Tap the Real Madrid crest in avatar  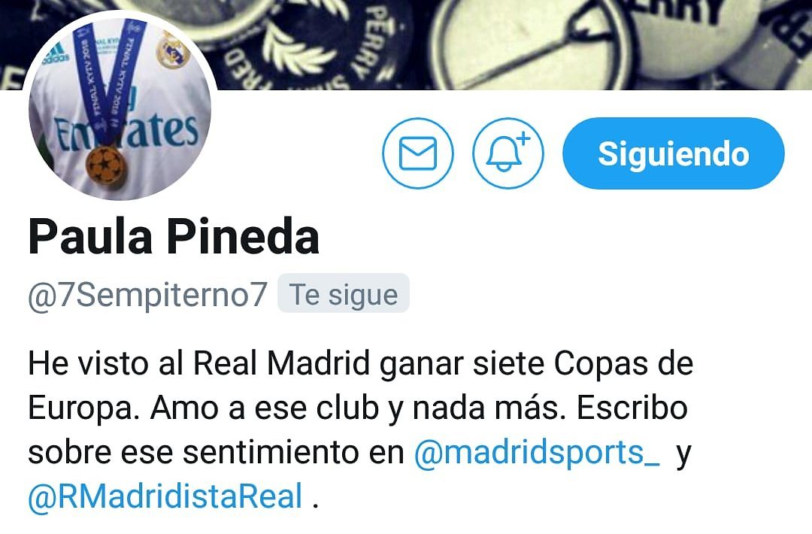click(x=172, y=49)
